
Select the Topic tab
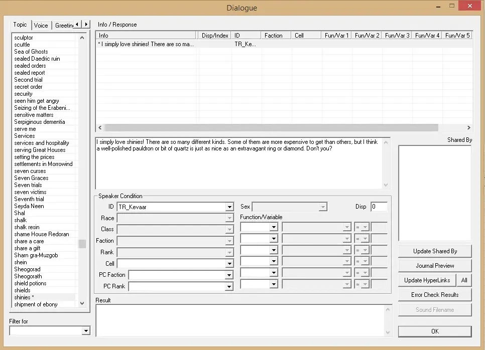tap(20, 25)
